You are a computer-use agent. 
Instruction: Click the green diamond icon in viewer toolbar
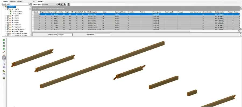coord(4,49)
